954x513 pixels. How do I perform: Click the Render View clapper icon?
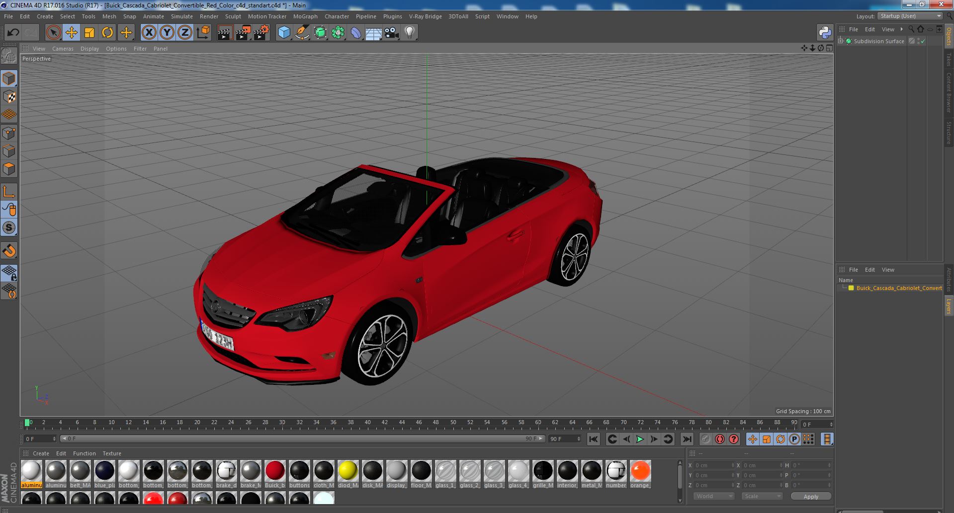click(x=225, y=33)
